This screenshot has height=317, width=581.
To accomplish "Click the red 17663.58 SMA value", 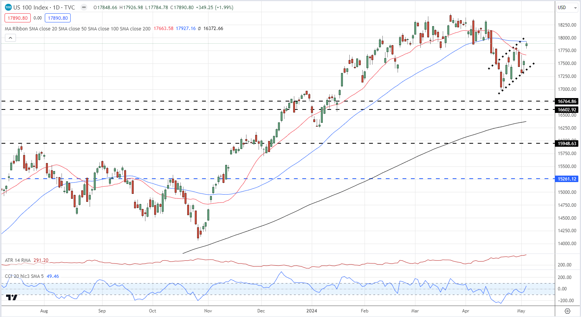I will coord(163,29).
